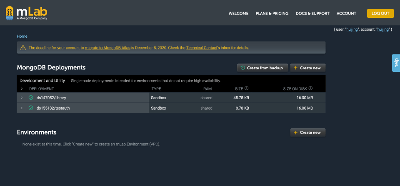Click the MongoDB Deployments heading
Image resolution: width=400 pixels, height=186 pixels.
51,68
